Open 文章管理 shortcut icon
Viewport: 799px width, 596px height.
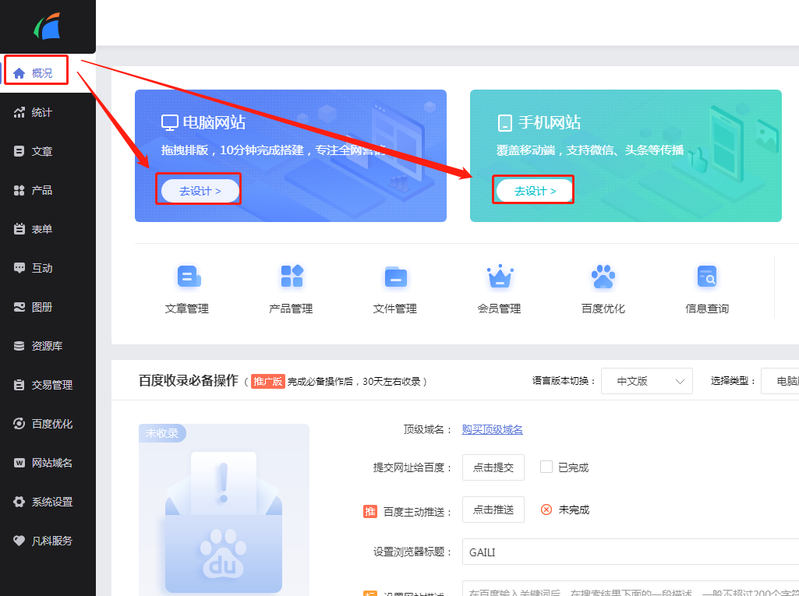189,277
